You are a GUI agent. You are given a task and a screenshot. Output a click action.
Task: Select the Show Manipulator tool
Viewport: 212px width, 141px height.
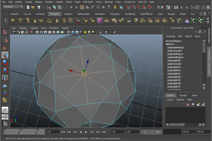pyautogui.click(x=5, y=93)
